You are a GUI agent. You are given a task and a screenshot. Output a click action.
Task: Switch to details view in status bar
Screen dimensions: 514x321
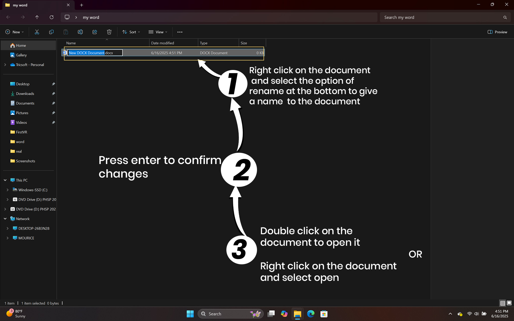502,303
